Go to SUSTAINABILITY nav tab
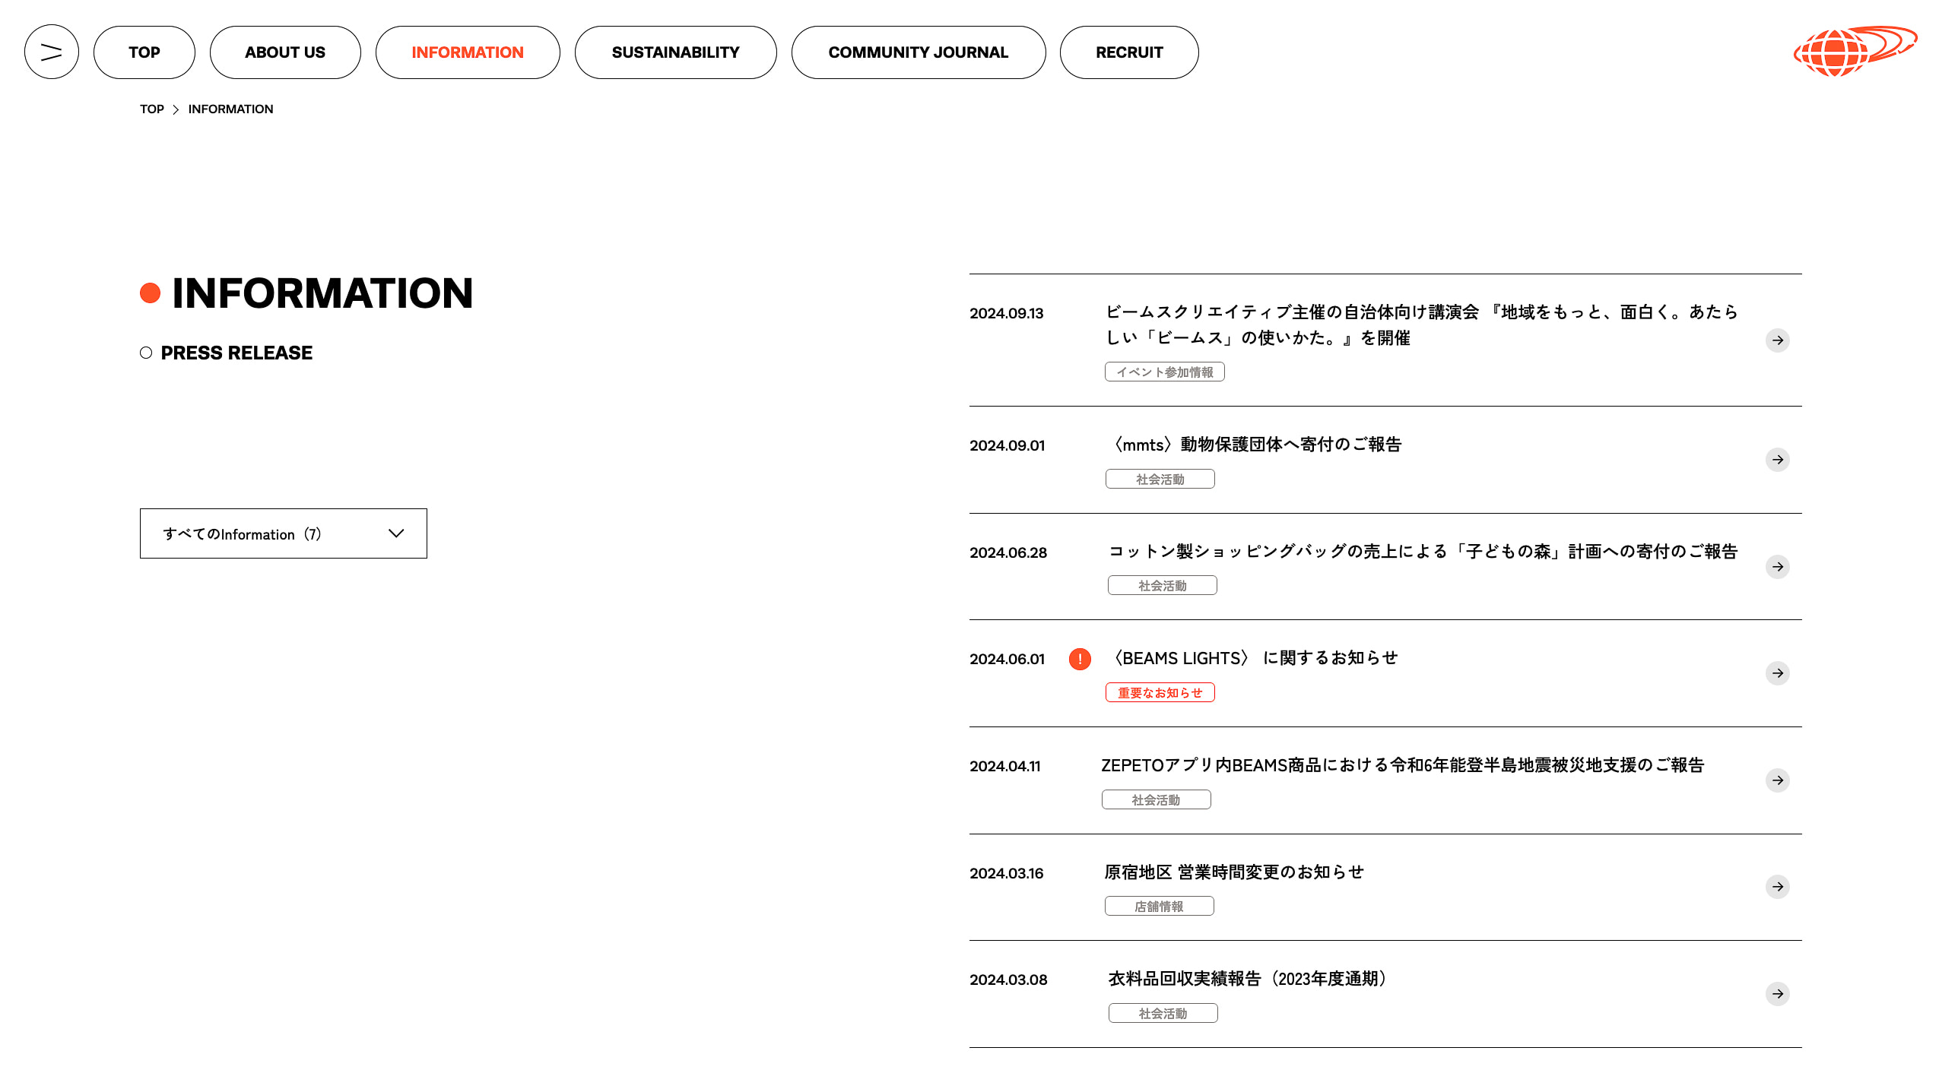1942x1092 pixels. (x=675, y=52)
